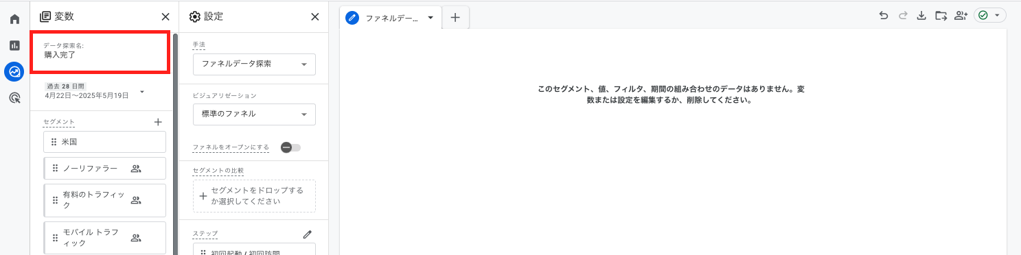Close the 変数 panel
This screenshot has width=1021, height=255.
coord(165,16)
